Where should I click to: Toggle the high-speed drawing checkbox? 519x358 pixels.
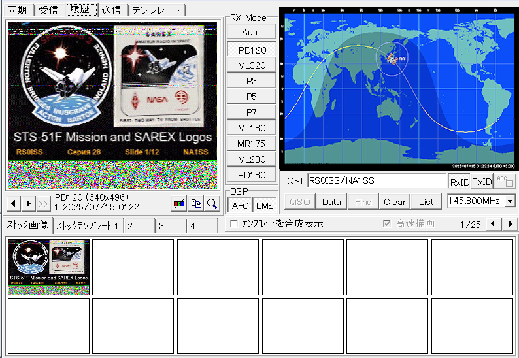[x=386, y=223]
